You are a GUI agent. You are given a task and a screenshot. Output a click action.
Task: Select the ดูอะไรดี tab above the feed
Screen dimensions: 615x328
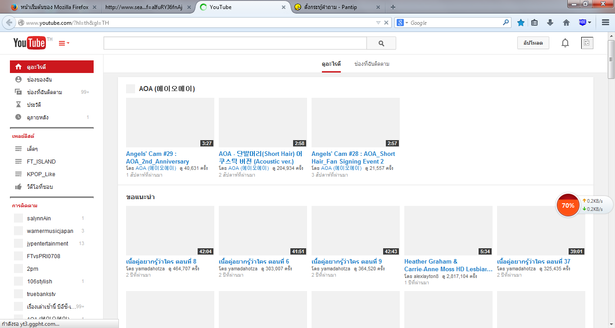331,64
